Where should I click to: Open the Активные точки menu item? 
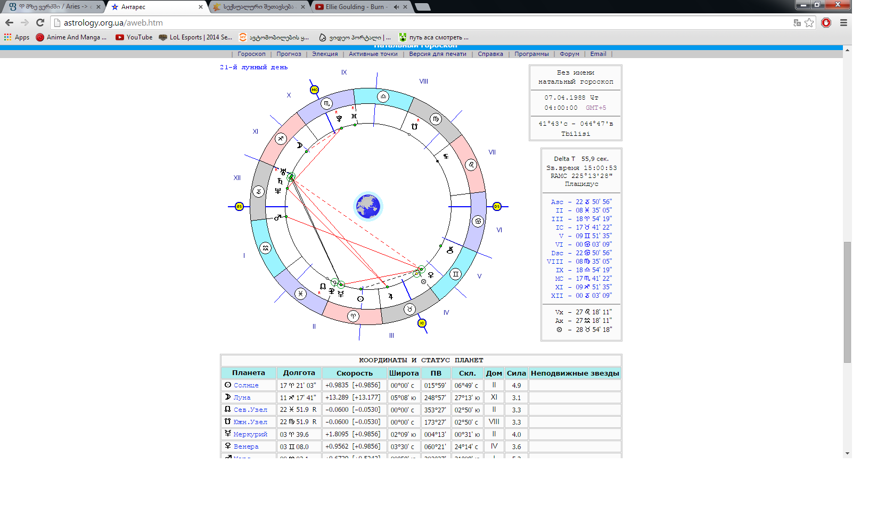[373, 54]
